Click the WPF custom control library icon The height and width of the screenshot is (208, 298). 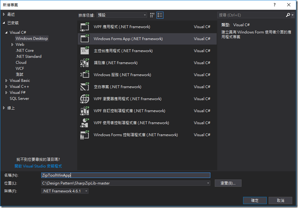point(85,111)
